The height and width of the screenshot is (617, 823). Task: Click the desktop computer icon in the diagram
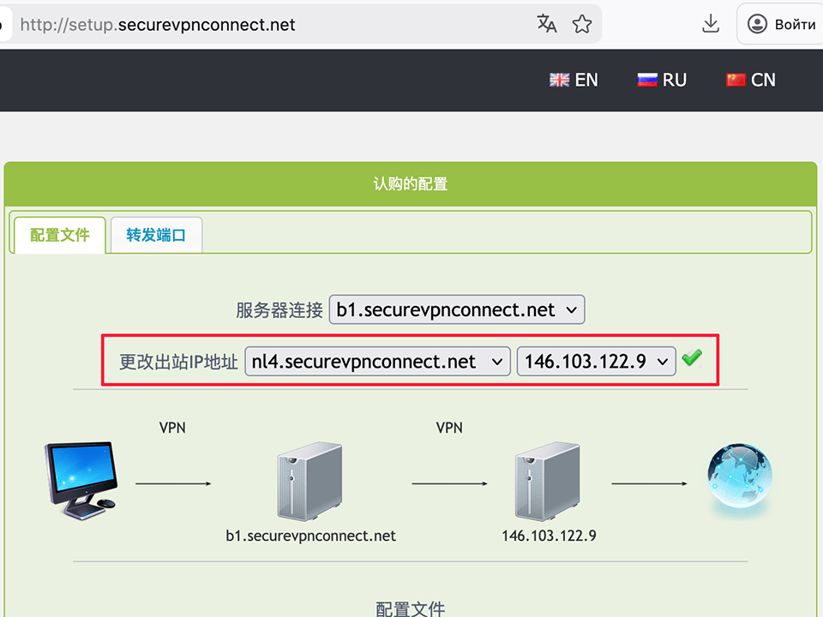(80, 478)
